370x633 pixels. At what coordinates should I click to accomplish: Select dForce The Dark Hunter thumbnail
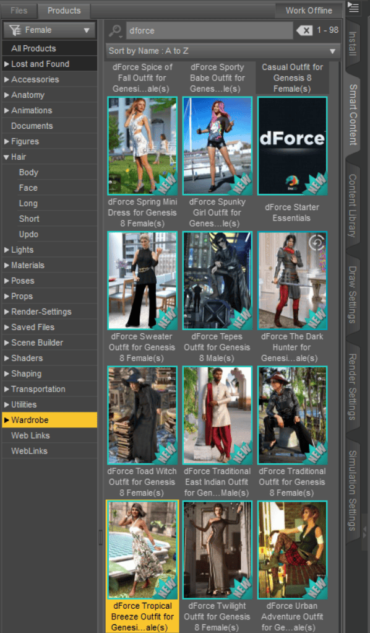pos(292,281)
